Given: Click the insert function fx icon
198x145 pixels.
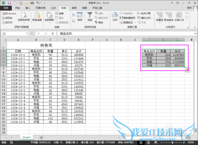Looking at the screenshot, I should 53,34.
